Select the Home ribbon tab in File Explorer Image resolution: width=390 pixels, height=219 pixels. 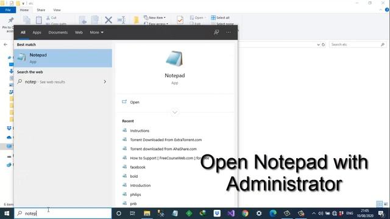pyautogui.click(x=24, y=10)
